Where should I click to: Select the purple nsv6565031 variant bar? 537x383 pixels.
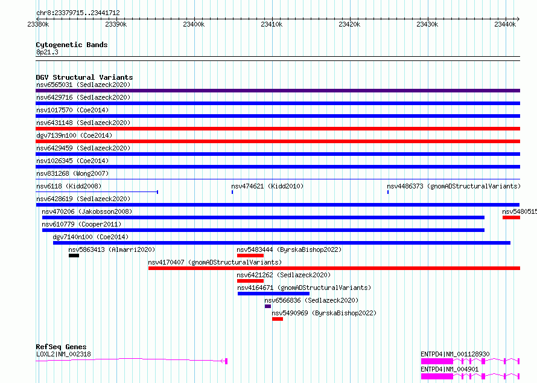tap(278, 91)
